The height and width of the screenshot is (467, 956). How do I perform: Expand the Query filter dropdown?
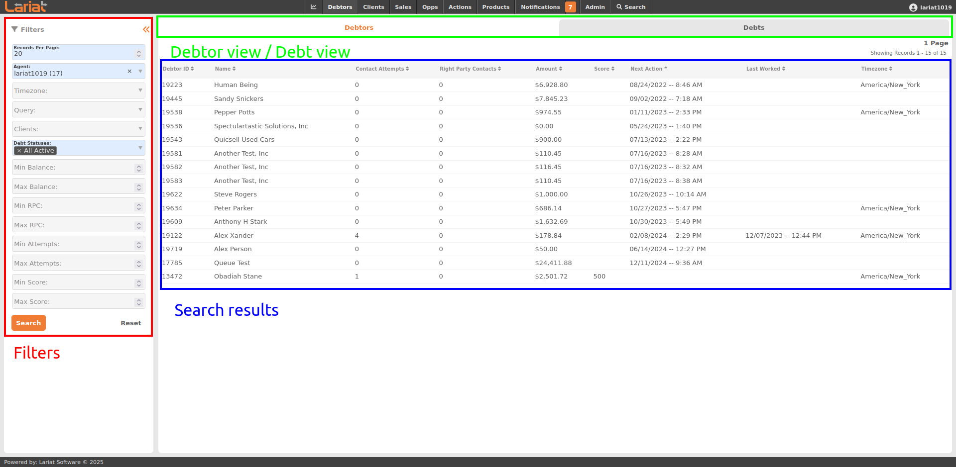[140, 110]
